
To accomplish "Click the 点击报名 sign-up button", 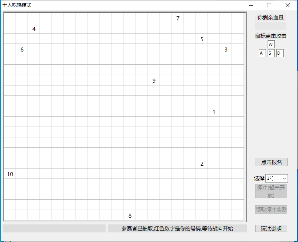I will (x=271, y=162).
